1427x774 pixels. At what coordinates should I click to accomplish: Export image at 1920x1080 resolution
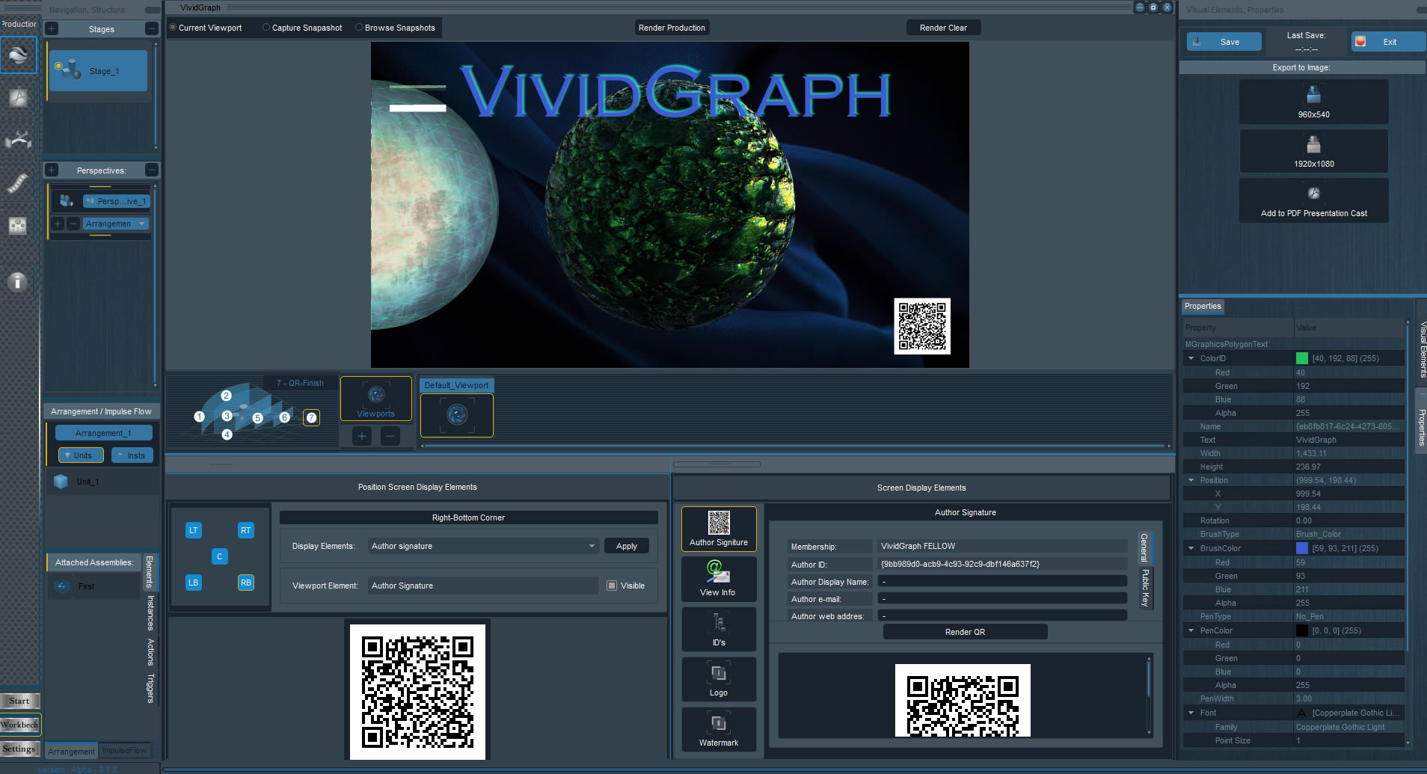tap(1313, 150)
